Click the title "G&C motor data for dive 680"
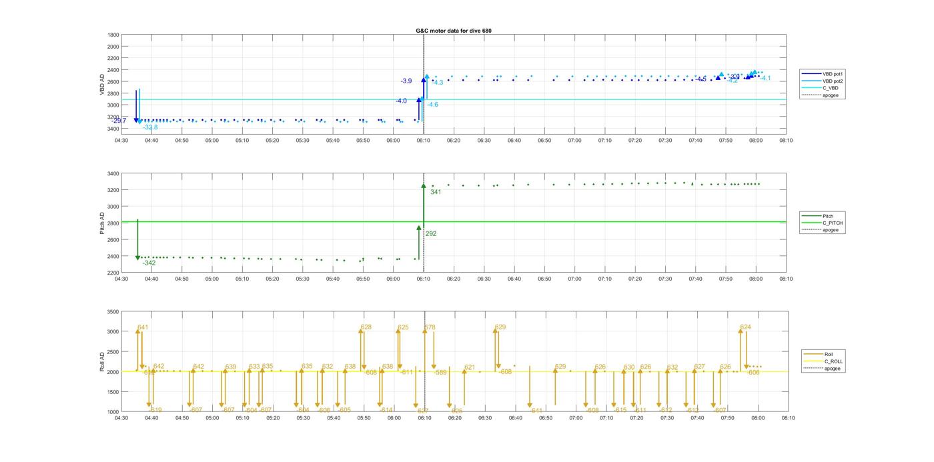Viewport: 934px width, 462px height. click(x=454, y=31)
